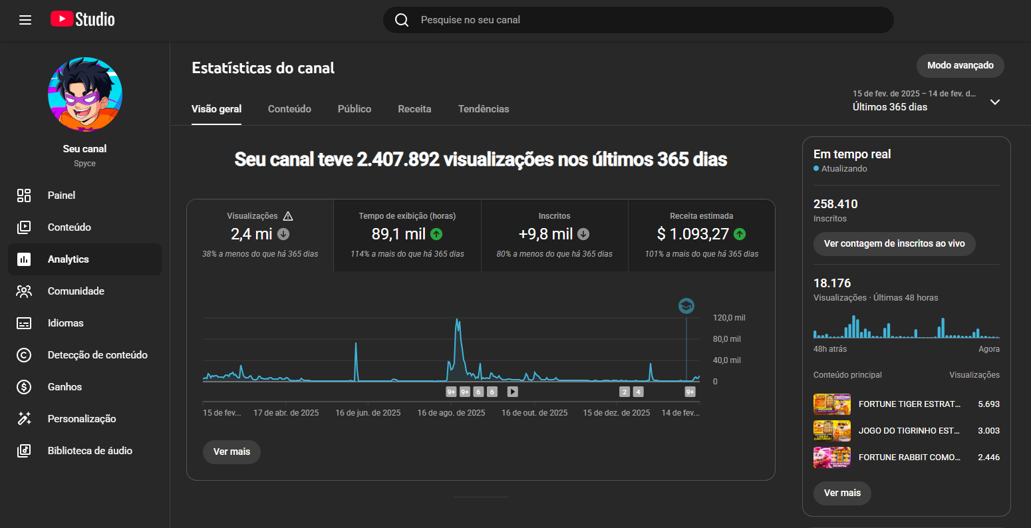Open Detecção de conteúdo in sidebar

84,355
